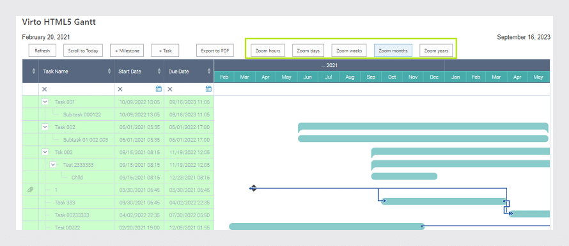This screenshot has height=246, width=569.
Task: Click the Jul month header
Action: [329, 77]
